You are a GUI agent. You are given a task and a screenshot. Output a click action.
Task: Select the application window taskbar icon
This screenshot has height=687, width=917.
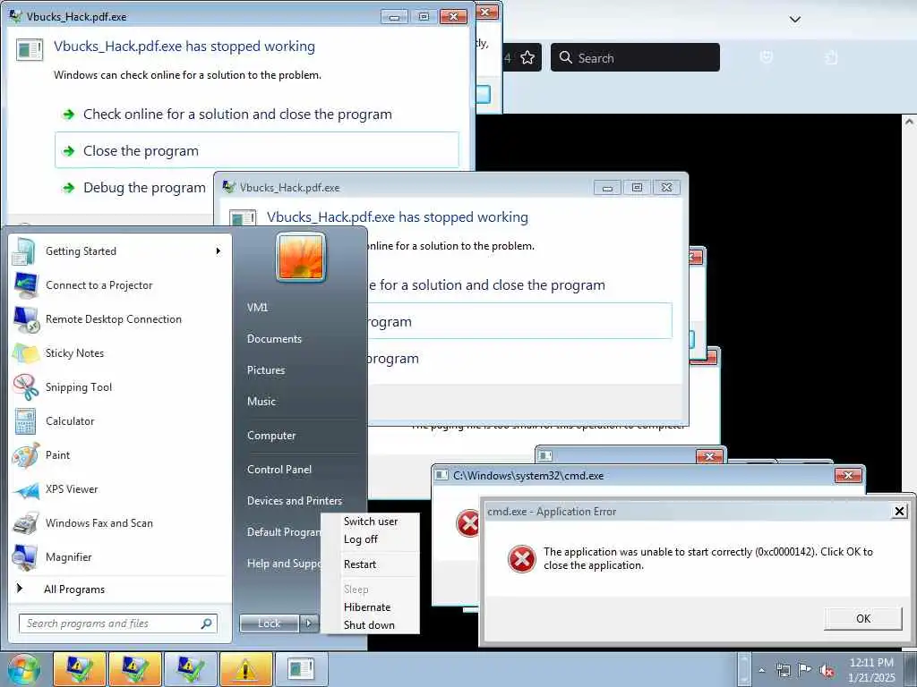click(301, 669)
